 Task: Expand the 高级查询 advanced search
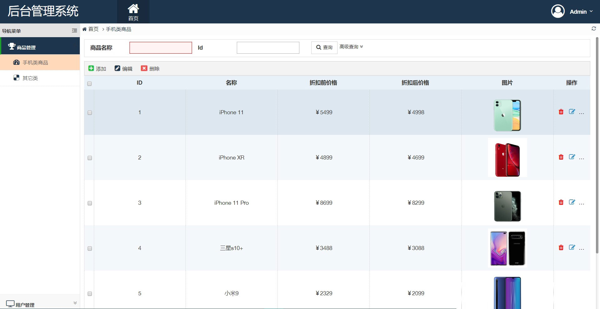pyautogui.click(x=351, y=47)
